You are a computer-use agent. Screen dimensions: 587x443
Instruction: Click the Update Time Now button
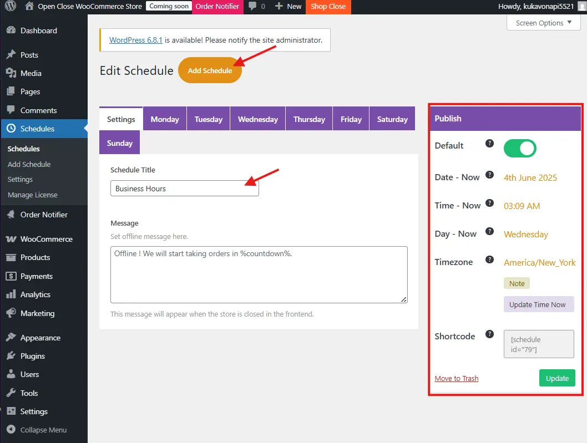(x=539, y=304)
